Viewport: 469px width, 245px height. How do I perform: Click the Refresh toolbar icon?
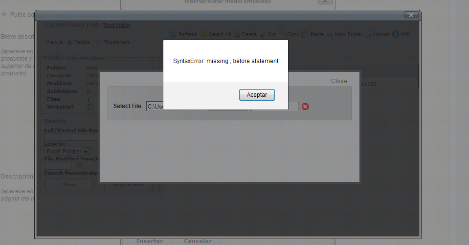pos(173,34)
